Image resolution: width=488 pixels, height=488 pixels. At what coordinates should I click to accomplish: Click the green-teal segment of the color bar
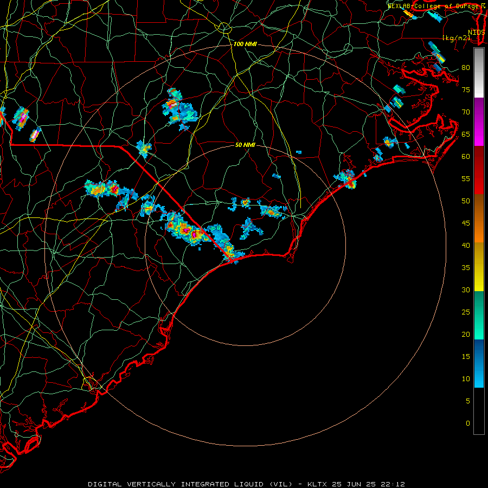tap(479, 315)
